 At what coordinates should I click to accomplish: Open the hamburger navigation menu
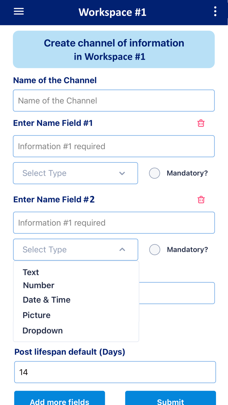click(19, 11)
